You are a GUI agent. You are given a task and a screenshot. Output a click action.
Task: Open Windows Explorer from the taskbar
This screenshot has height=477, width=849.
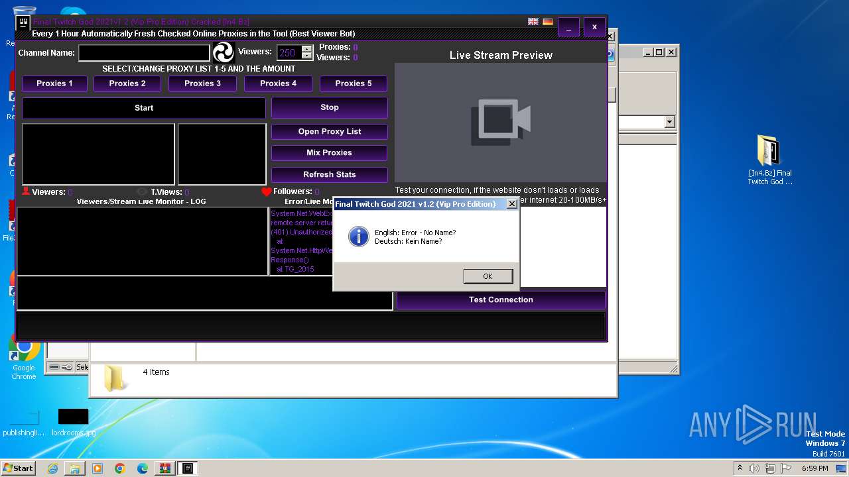pos(75,468)
